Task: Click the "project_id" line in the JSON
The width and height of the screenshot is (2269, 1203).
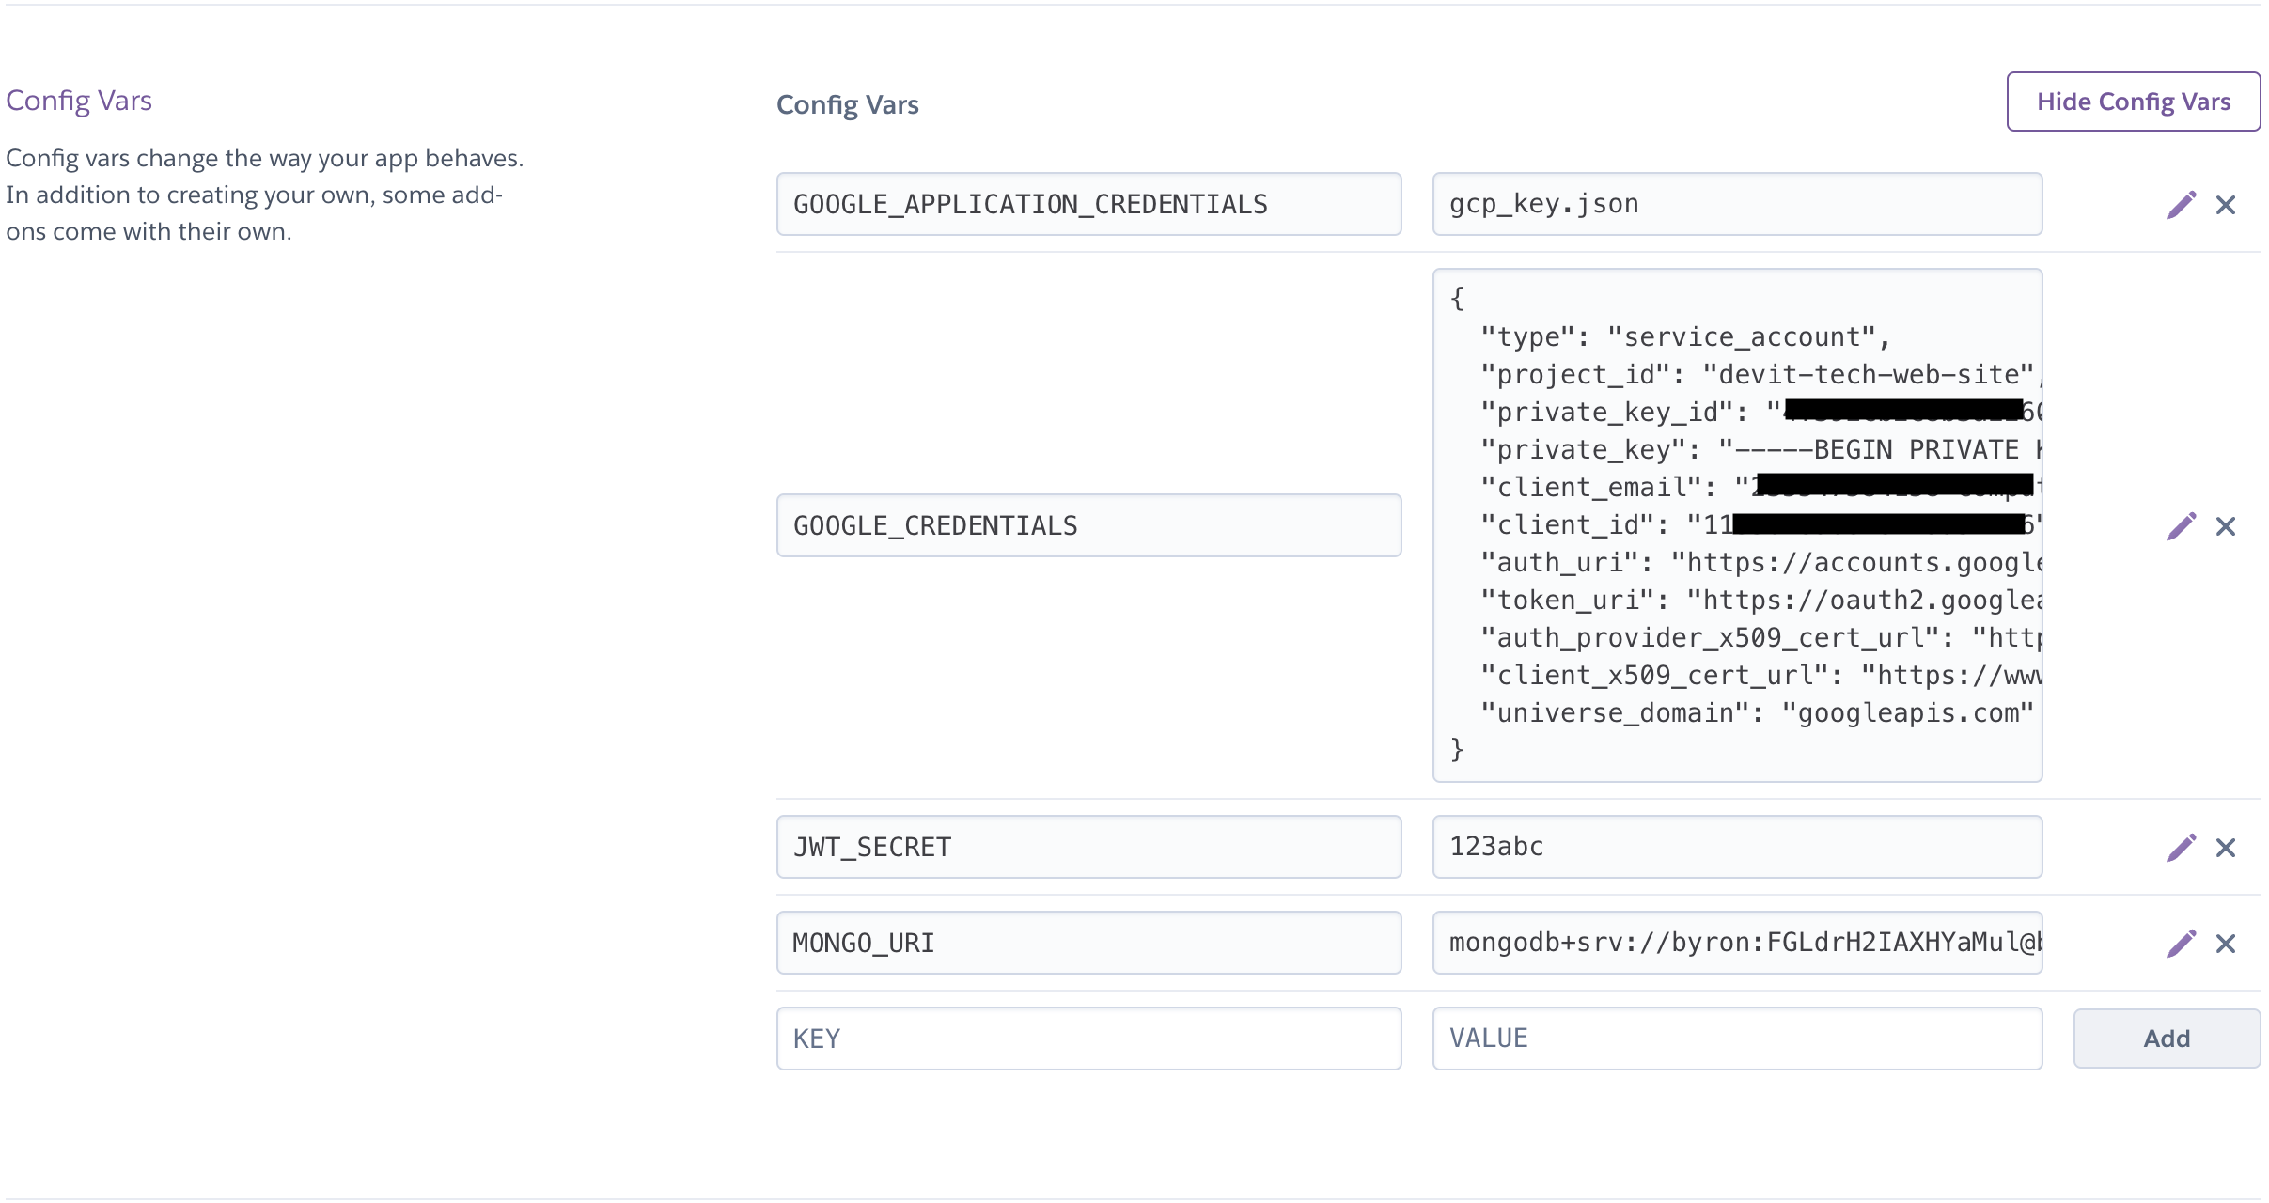Action: (1760, 375)
